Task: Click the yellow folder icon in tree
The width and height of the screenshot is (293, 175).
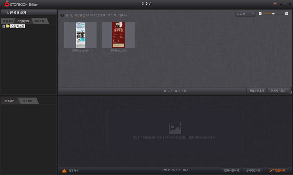Action: click(x=8, y=26)
